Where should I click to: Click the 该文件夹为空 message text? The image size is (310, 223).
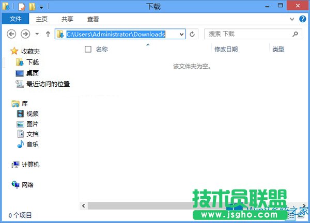click(192, 67)
